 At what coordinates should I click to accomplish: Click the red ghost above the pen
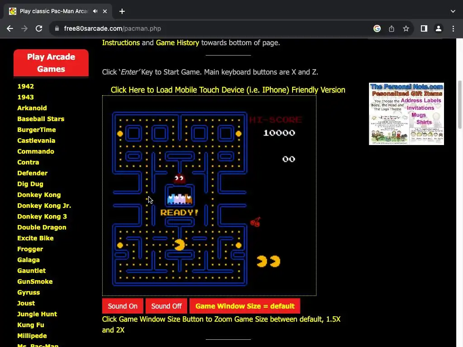coord(179,178)
